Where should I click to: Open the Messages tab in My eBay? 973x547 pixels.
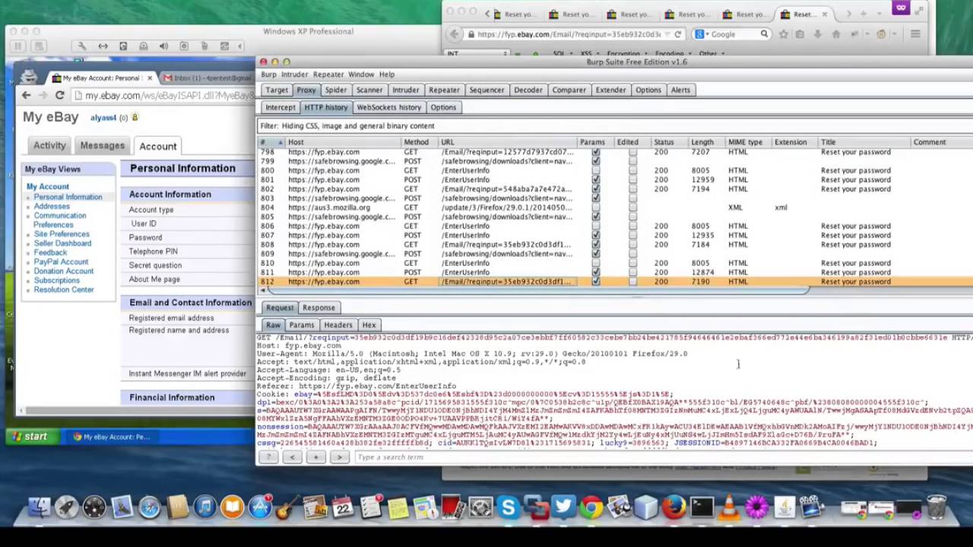click(x=102, y=145)
